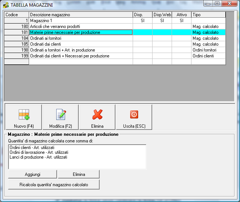
Task: Maximize the Tabella Magazzini window
Action: [x=217, y=4]
